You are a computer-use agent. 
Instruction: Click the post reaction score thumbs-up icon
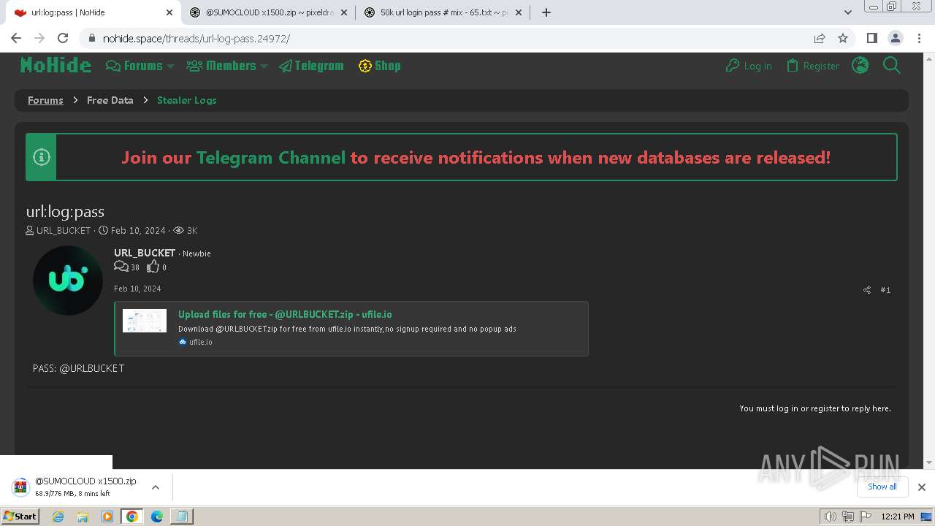[x=153, y=267]
